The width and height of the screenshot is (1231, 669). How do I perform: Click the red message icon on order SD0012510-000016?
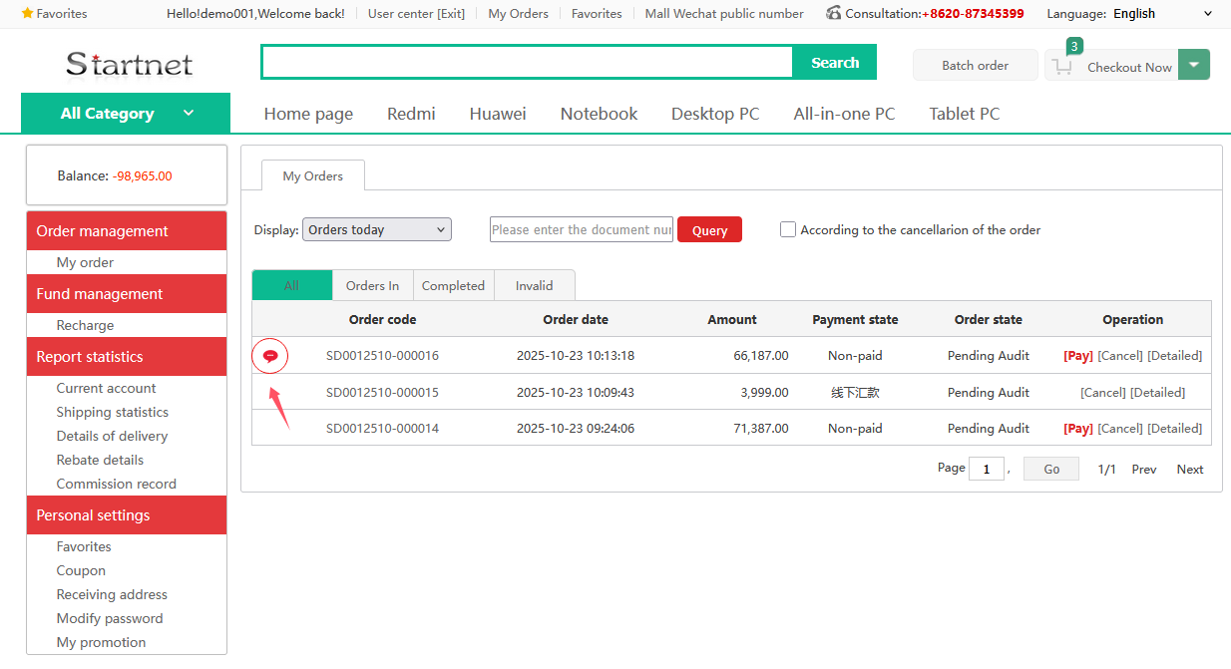(x=269, y=356)
